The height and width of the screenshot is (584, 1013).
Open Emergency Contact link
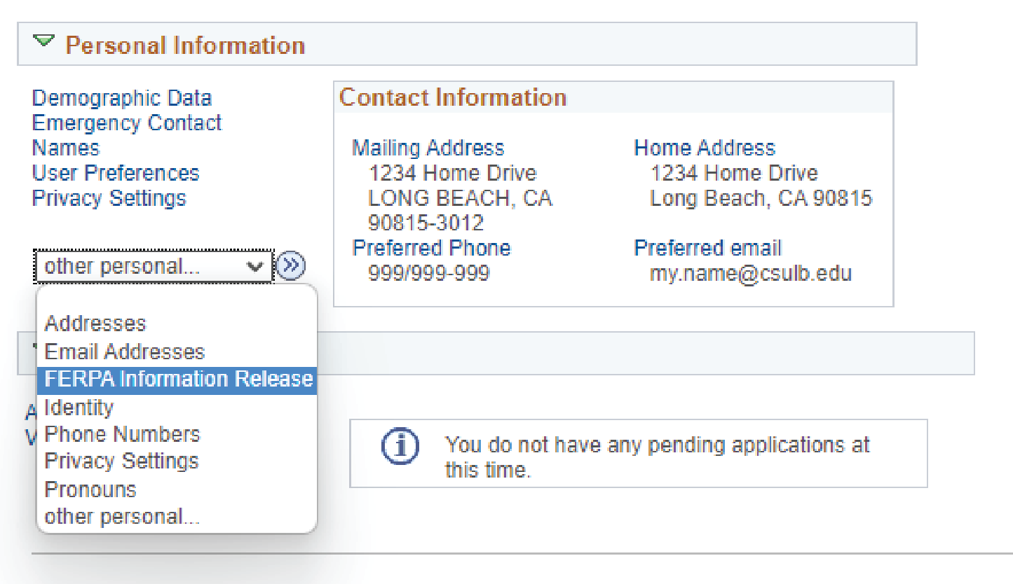(x=127, y=123)
